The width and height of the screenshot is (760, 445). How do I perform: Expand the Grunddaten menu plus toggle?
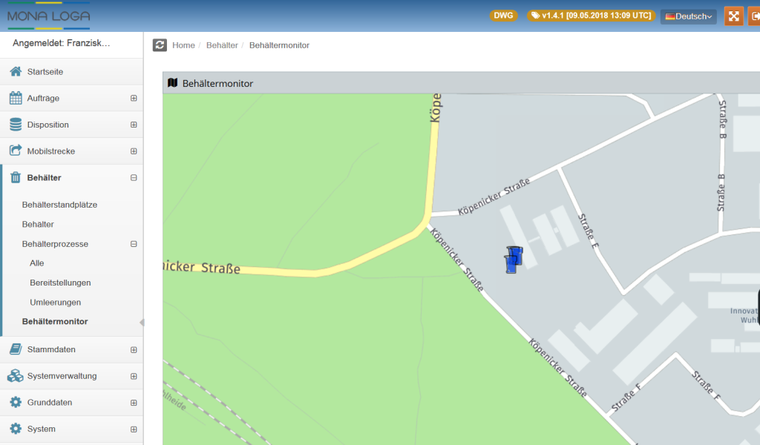(x=134, y=403)
